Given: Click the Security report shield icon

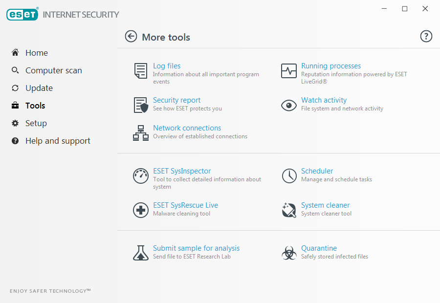Looking at the screenshot, I should (x=141, y=105).
